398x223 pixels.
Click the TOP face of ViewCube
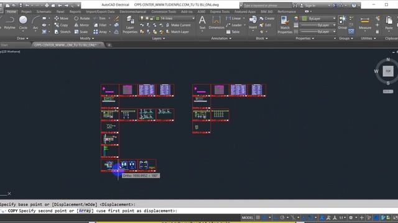tap(388, 71)
